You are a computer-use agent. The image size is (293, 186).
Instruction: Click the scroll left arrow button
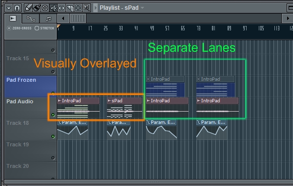(63, 19)
